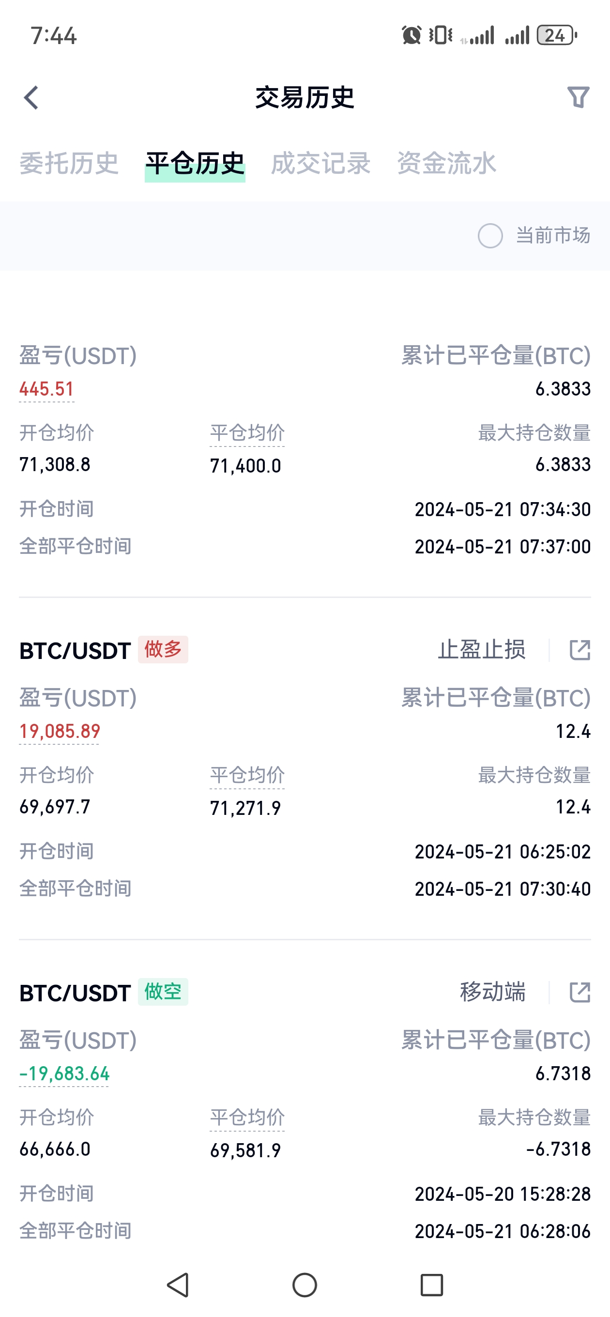Share the short BTC/USDT position card

(x=580, y=992)
